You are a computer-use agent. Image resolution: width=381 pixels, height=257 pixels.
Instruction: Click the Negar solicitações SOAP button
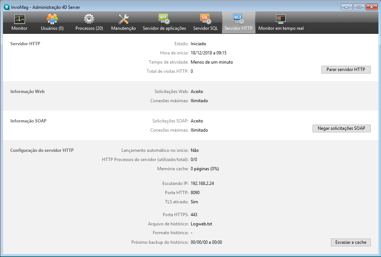[341, 128]
